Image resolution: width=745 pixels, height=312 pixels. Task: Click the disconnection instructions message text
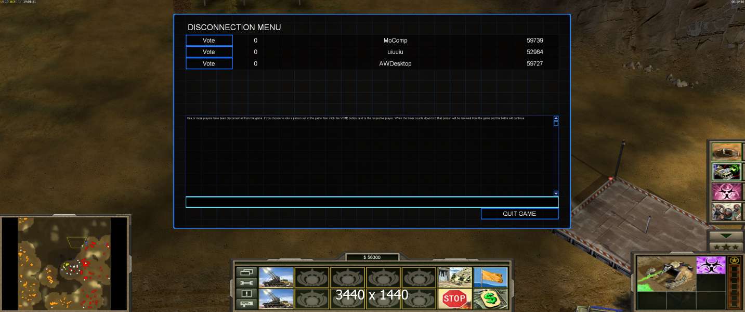(x=356, y=119)
